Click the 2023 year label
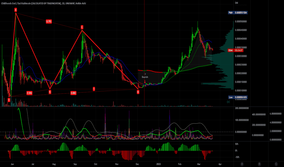 click(x=158, y=164)
